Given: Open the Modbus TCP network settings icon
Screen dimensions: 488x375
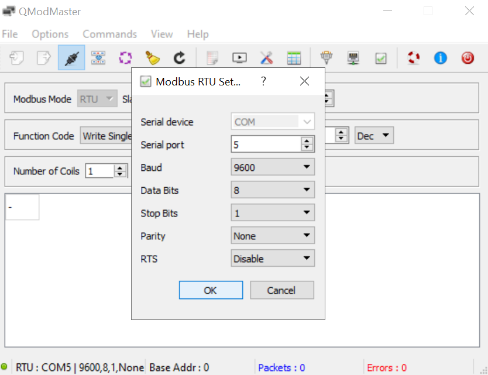Looking at the screenshot, I should [x=353, y=57].
